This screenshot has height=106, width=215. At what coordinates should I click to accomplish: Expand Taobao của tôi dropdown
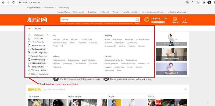[x=85, y=12]
